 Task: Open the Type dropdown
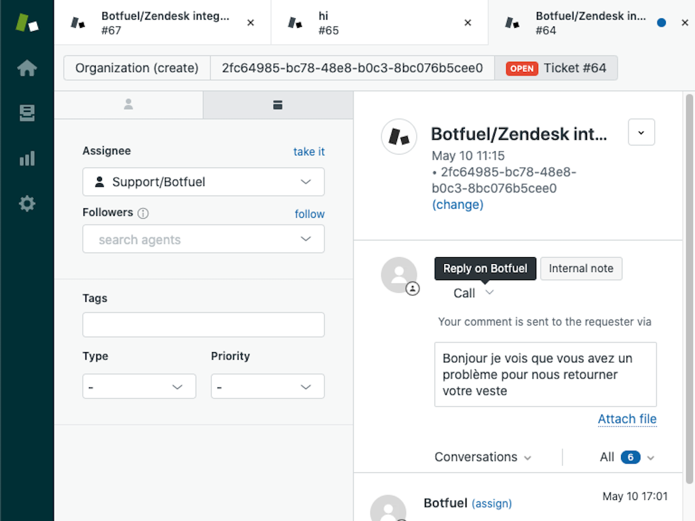(139, 387)
